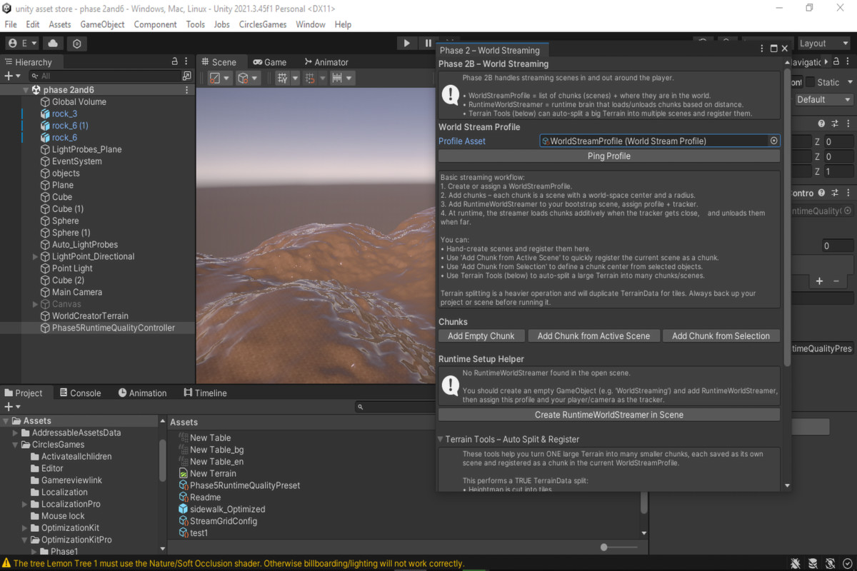
Task: Open the Phase 2 window kebab menu
Action: coord(761,49)
